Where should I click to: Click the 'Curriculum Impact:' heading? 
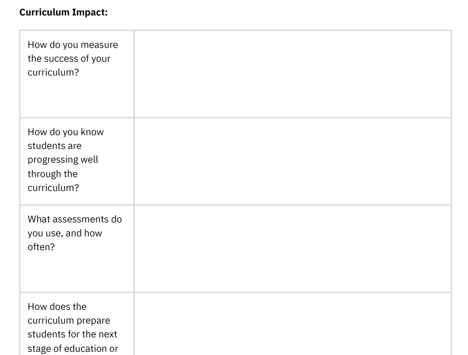tap(64, 12)
